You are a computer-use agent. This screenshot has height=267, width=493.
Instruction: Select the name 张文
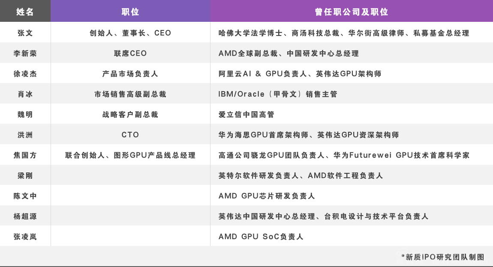25,33
